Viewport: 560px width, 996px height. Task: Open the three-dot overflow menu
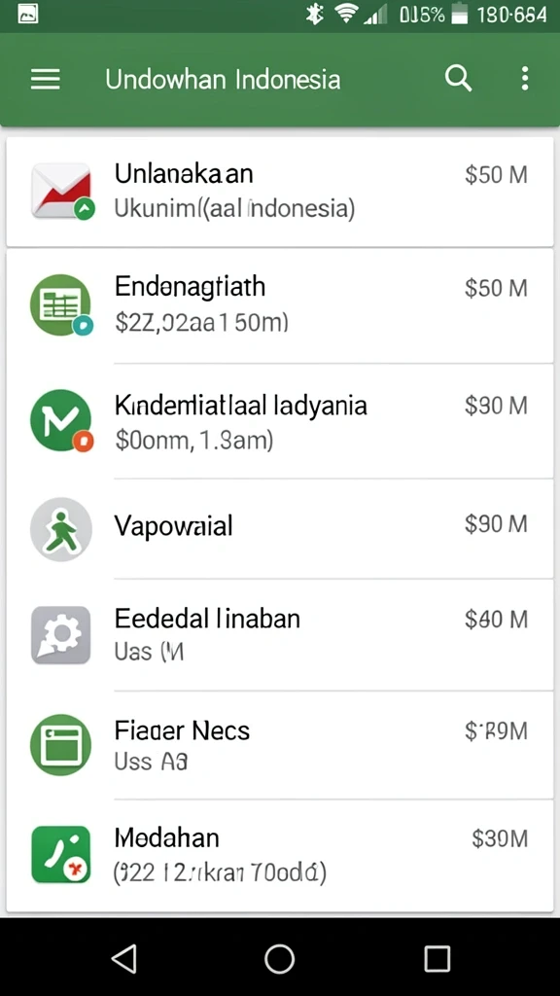tap(524, 79)
